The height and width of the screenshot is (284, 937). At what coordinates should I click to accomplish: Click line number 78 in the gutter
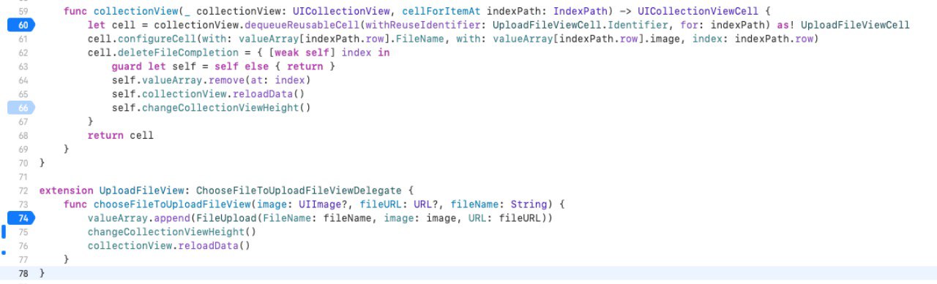click(23, 273)
